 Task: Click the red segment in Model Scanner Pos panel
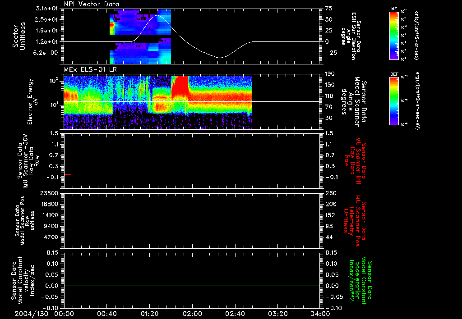coord(68,229)
